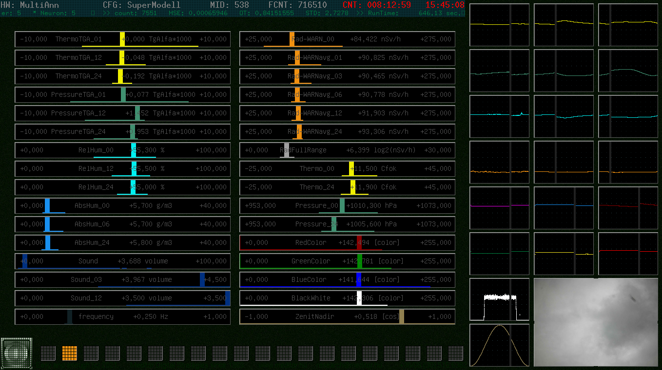Select the last grid icon in the bottom row
The height and width of the screenshot is (370, 662).
(x=456, y=353)
